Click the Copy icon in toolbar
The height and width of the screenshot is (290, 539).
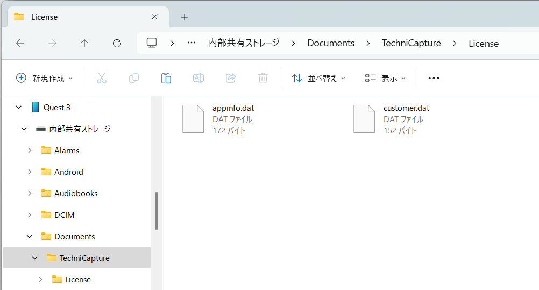(134, 78)
